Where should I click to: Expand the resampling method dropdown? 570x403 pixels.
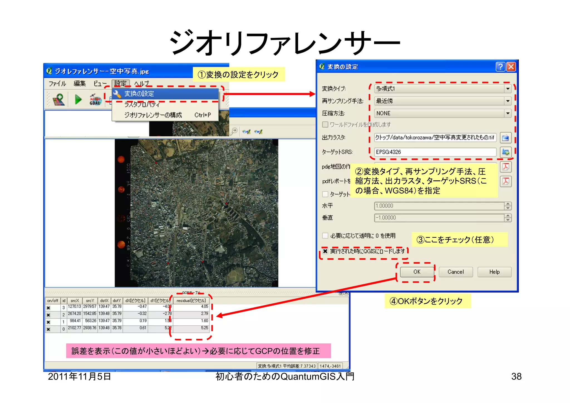point(508,101)
